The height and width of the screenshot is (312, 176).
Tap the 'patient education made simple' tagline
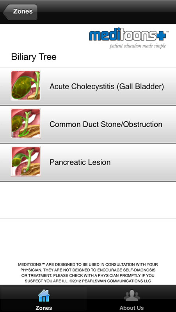[x=138, y=46]
